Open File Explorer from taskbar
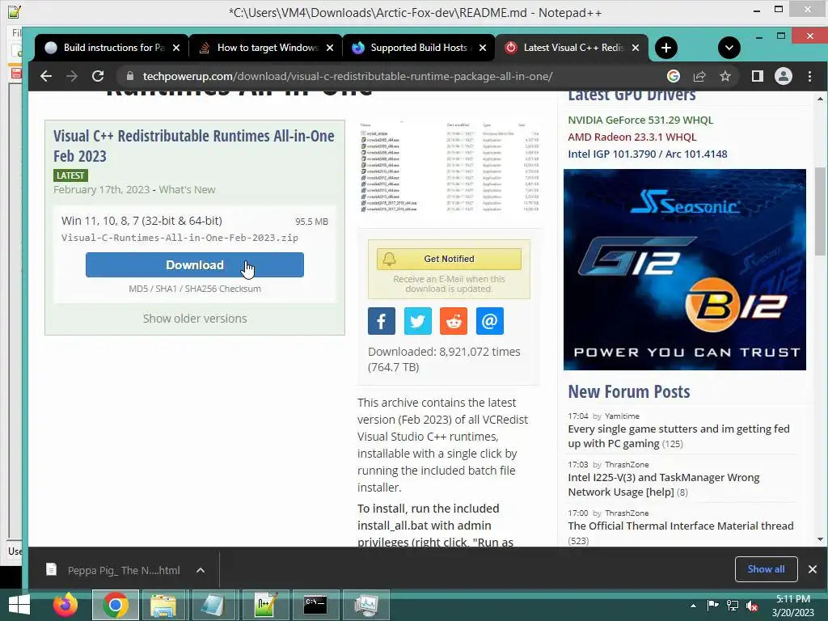 click(163, 605)
